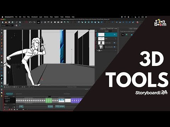Click the first audio clip on audio track

tap(21, 107)
